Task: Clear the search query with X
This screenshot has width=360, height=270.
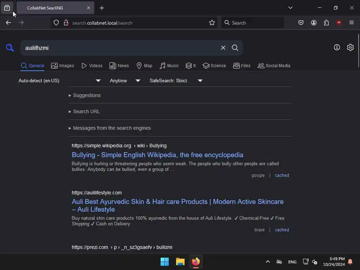Action: pos(223,48)
